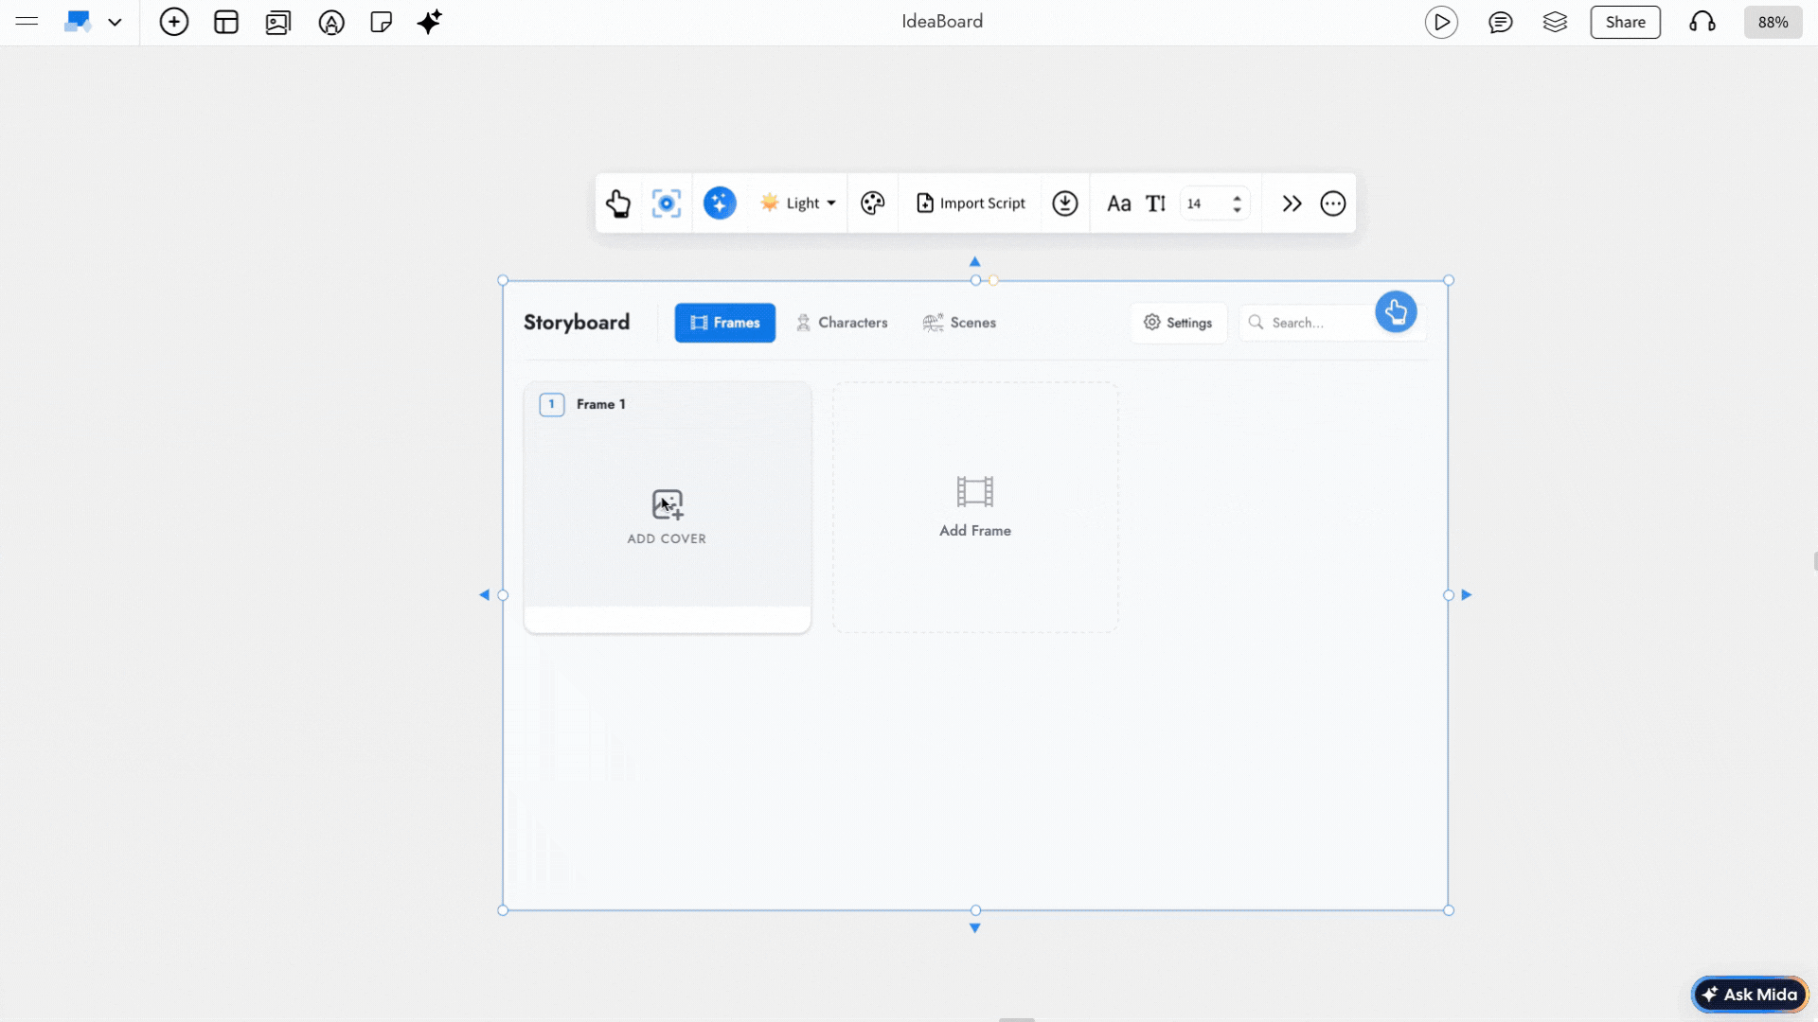
Task: Click the left expand arrow of widget
Action: [484, 594]
